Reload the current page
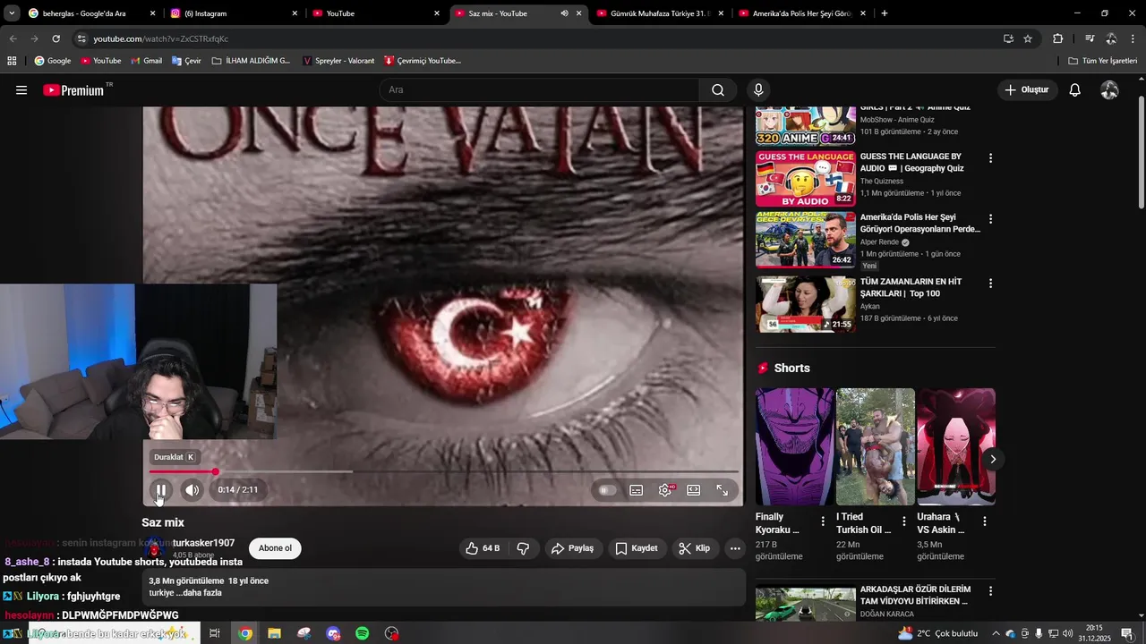Image resolution: width=1146 pixels, height=644 pixels. [x=56, y=38]
